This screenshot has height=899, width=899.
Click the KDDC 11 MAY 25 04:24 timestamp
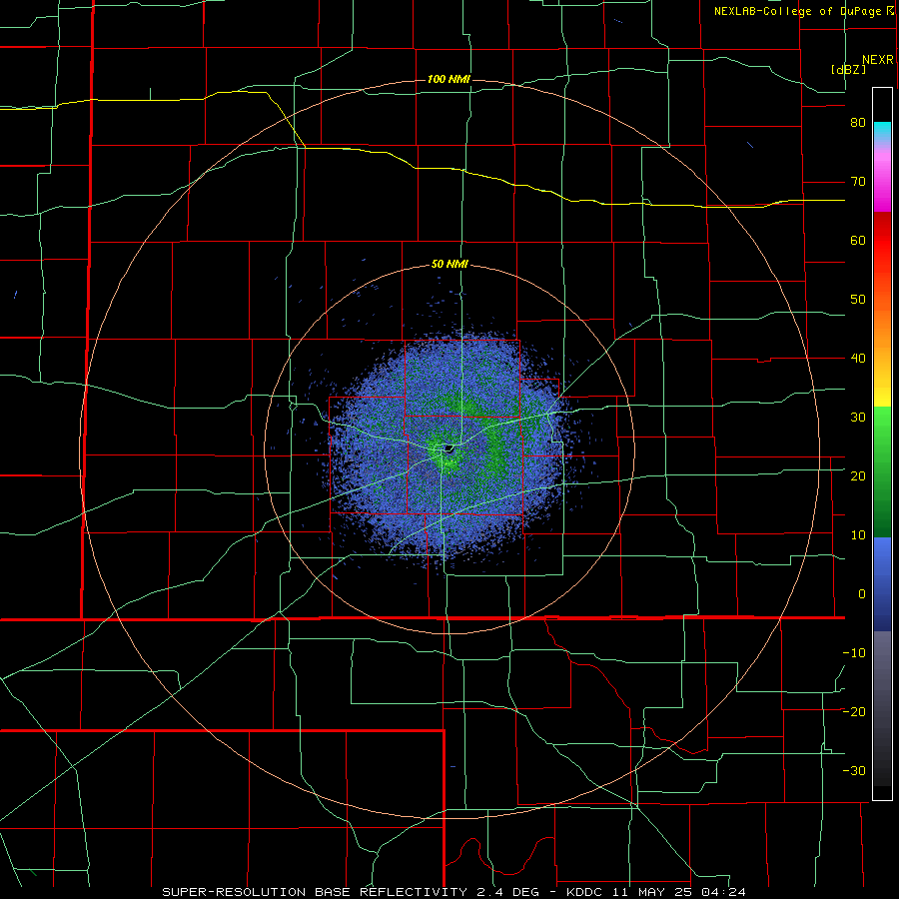point(656,892)
